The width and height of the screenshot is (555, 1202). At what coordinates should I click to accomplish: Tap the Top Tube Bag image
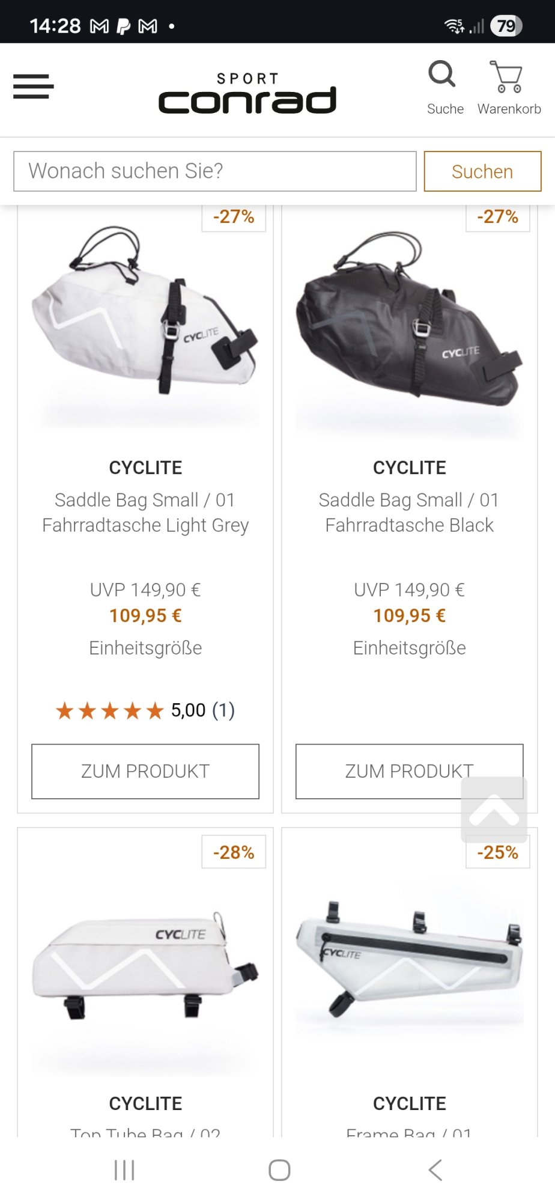coord(145,962)
